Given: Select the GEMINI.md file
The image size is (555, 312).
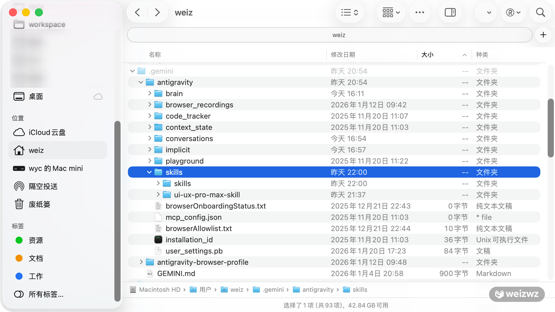Looking at the screenshot, I should click(176, 273).
